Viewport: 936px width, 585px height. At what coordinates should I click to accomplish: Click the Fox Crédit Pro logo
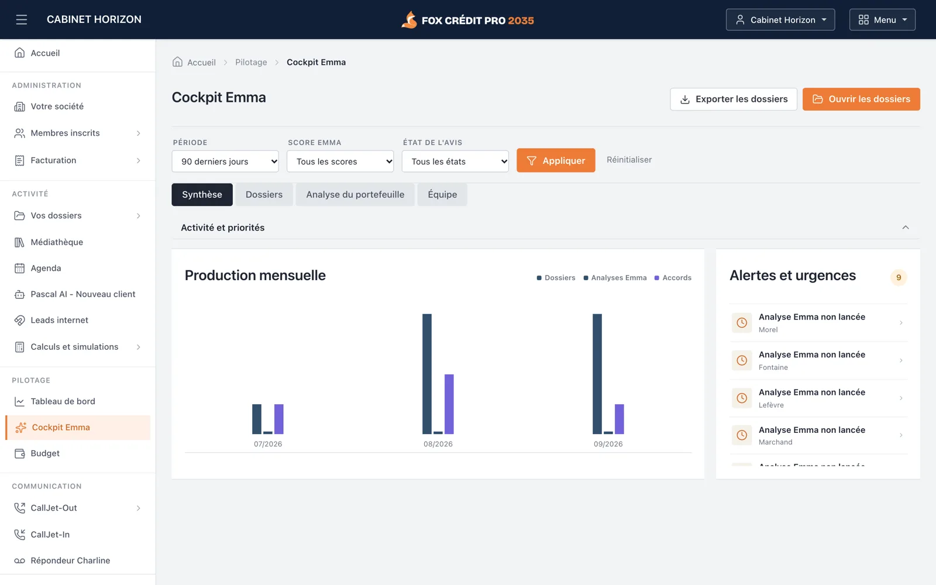(467, 20)
